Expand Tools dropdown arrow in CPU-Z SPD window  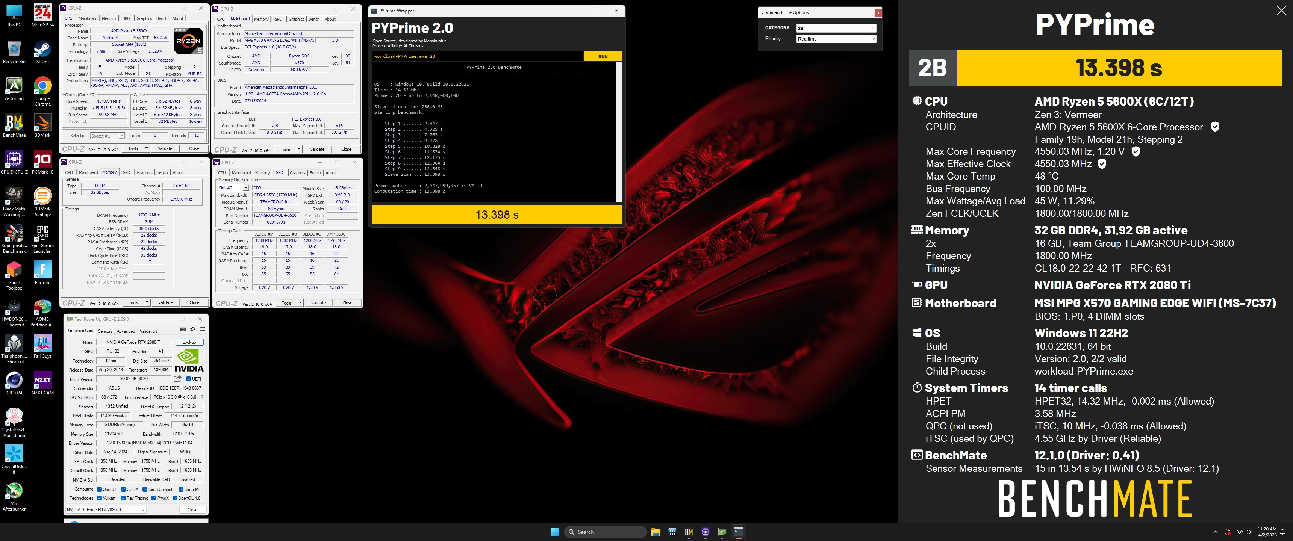coord(300,302)
